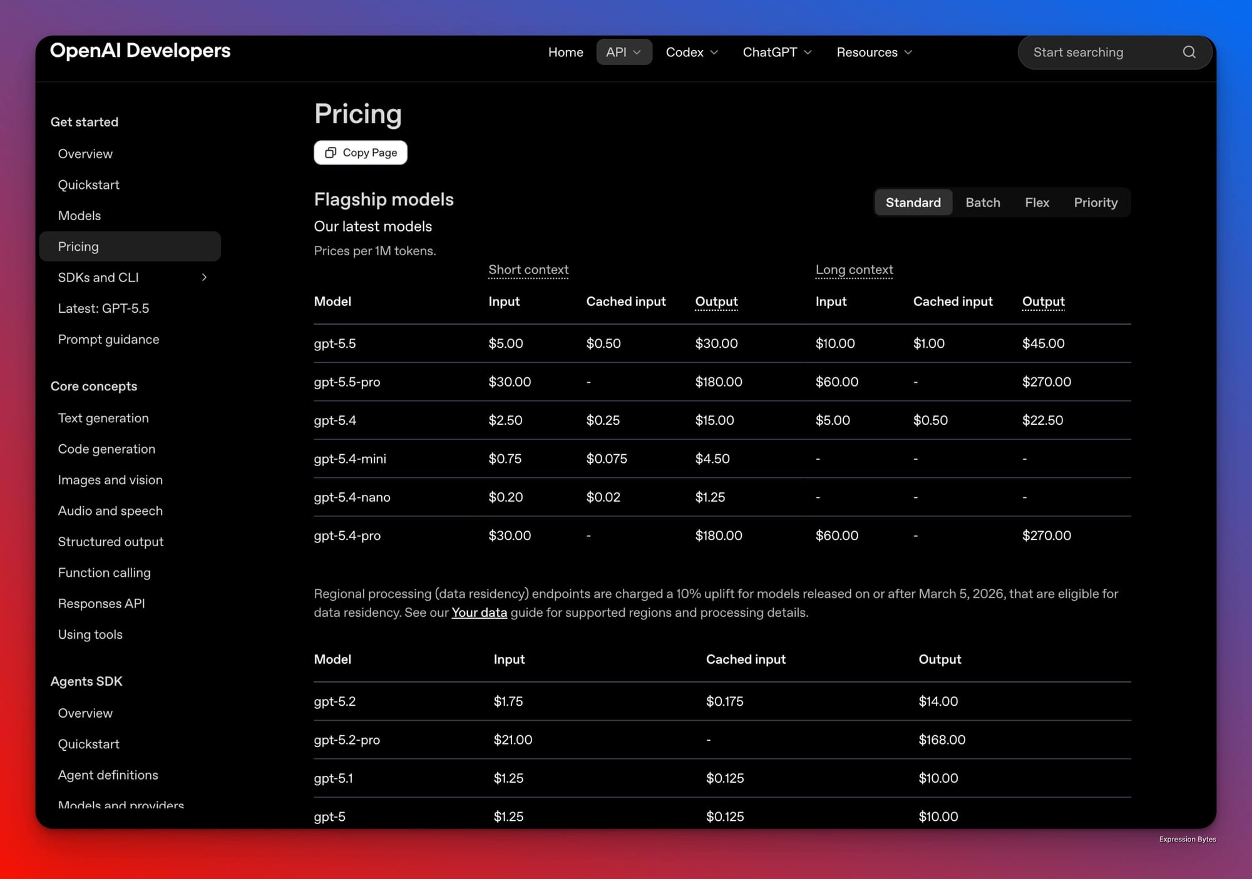Open Using tools page
Screen dimensions: 1252x879
point(90,634)
